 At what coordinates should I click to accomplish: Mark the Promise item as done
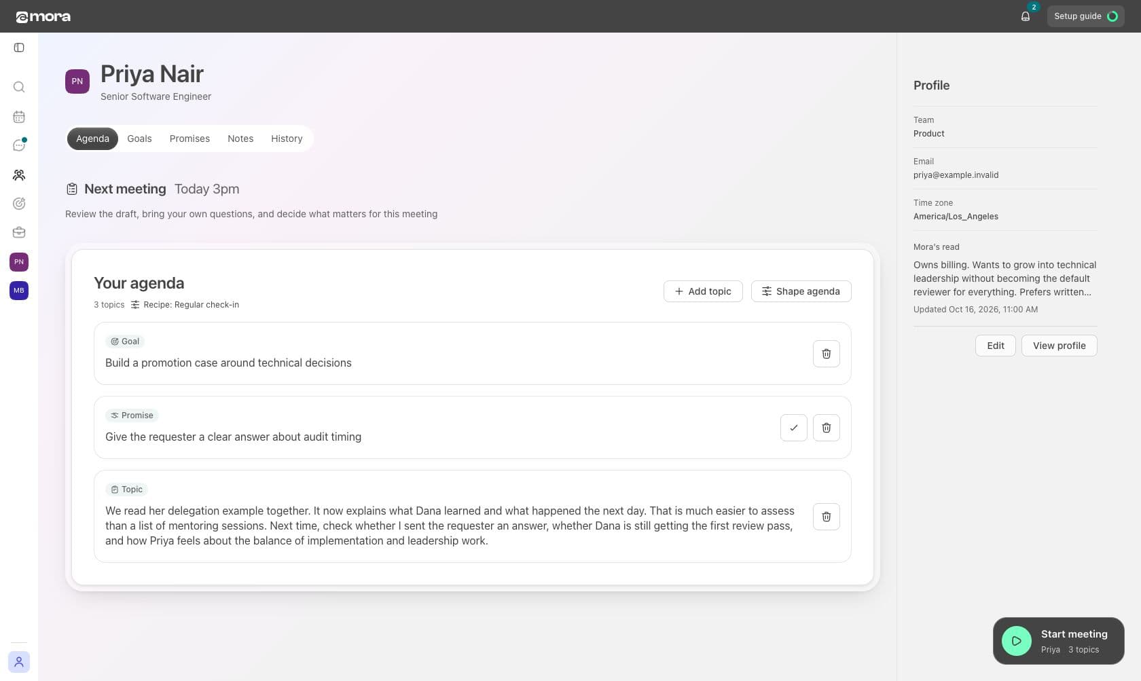(793, 428)
